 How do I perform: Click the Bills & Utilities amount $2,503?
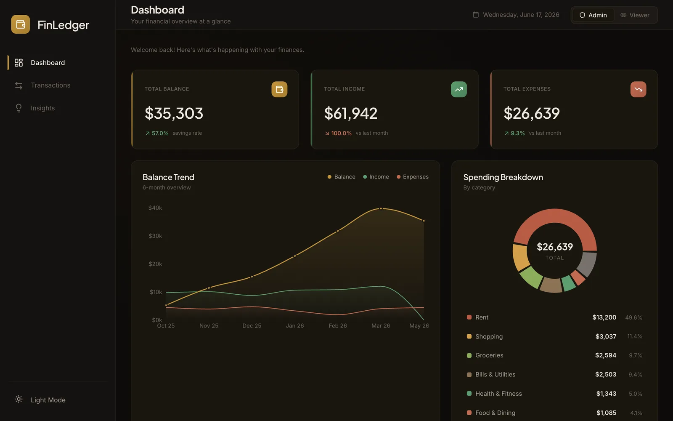coord(606,375)
